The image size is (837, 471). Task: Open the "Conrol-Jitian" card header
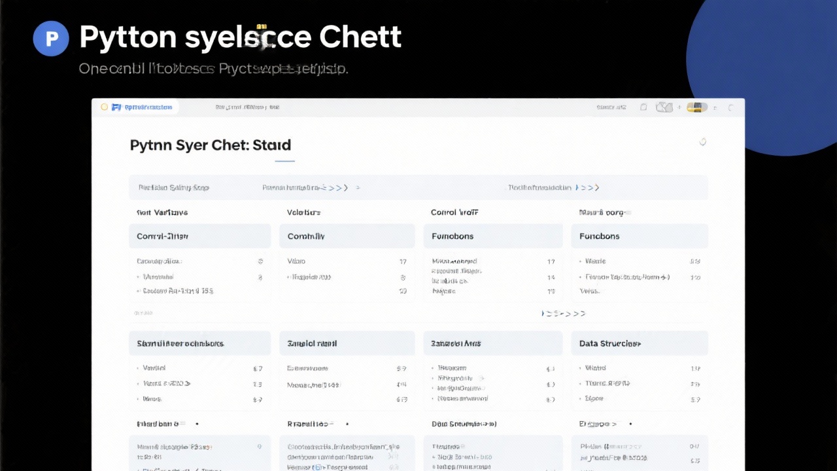(199, 236)
